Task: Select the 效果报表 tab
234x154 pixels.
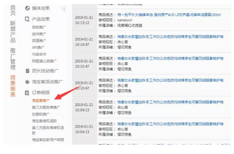Action: 13,85
